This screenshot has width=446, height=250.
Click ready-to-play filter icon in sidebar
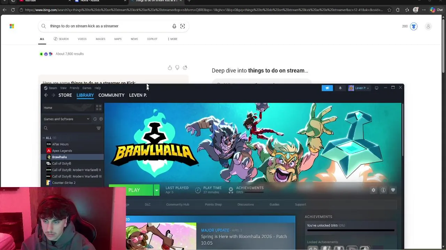[101, 119]
